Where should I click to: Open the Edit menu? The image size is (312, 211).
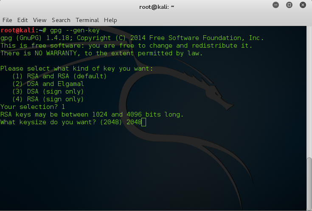(x=22, y=20)
